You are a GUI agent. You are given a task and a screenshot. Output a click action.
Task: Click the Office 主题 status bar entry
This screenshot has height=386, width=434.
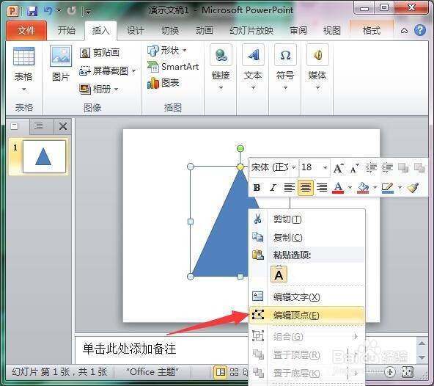(152, 372)
